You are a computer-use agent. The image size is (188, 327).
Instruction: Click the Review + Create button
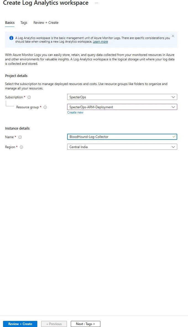click(20, 324)
